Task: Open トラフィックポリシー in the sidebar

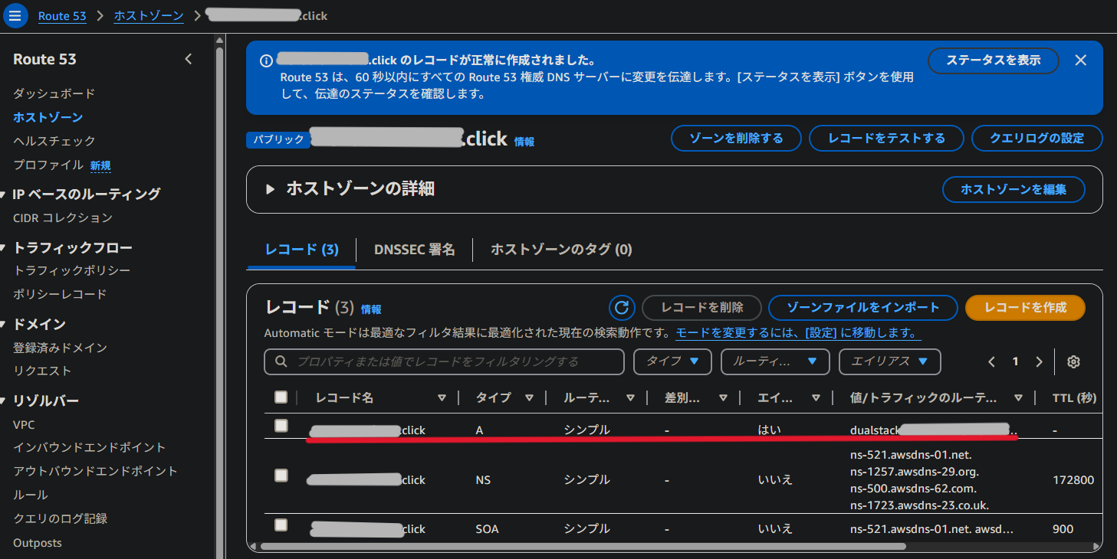Action: [71, 270]
